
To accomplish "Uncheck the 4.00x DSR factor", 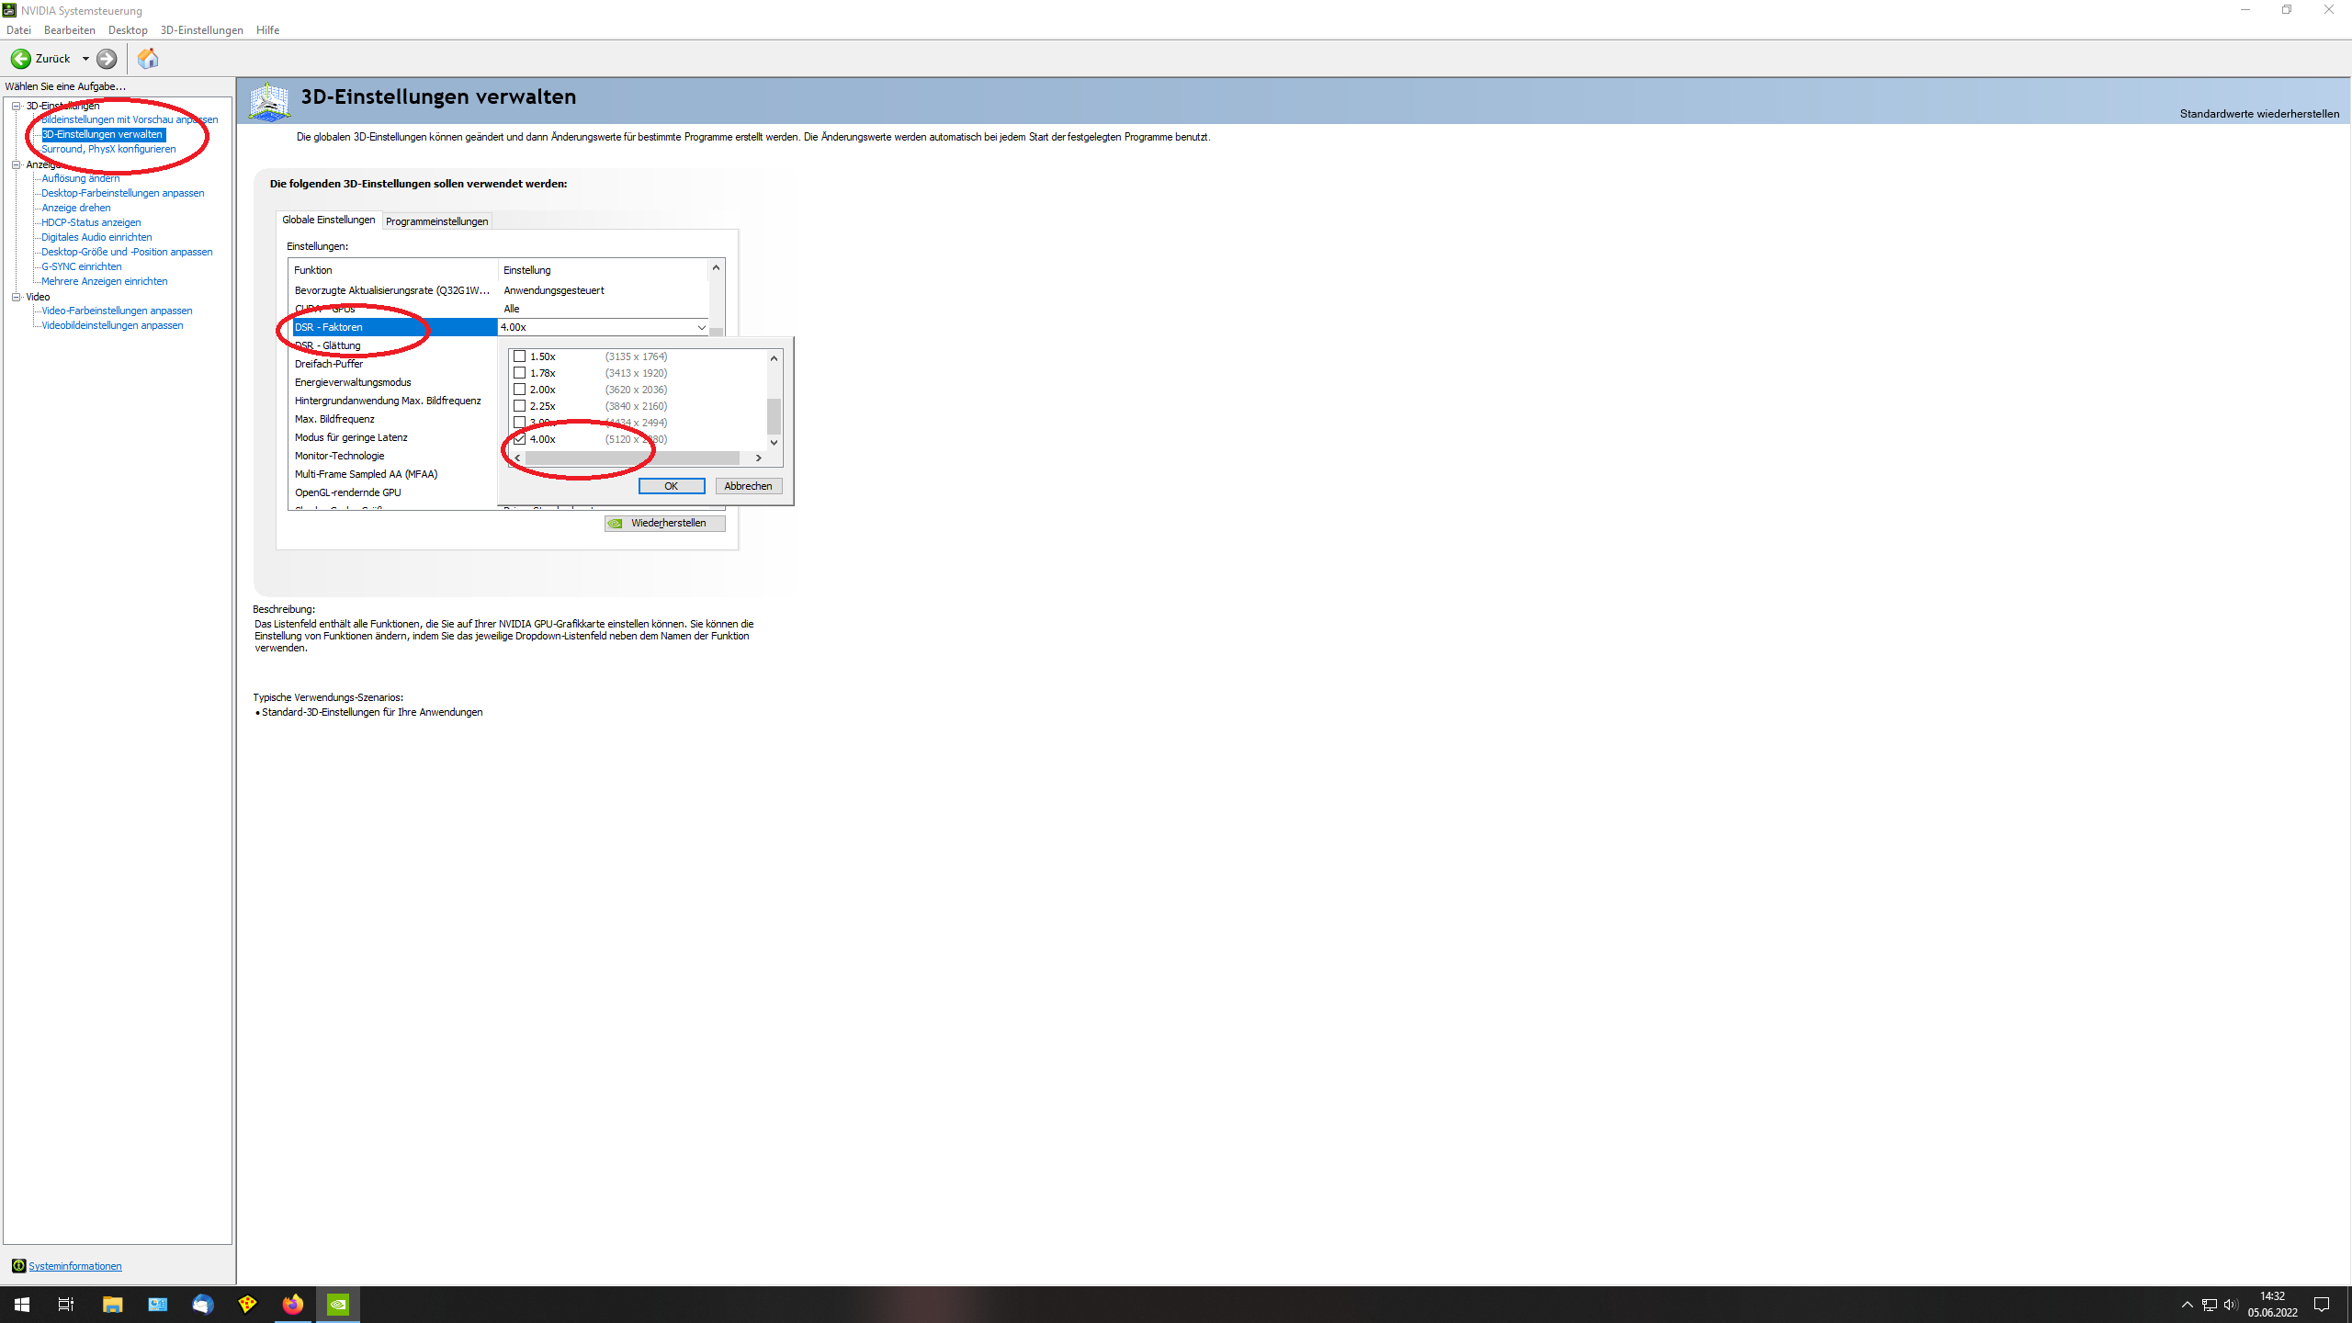I will [520, 438].
